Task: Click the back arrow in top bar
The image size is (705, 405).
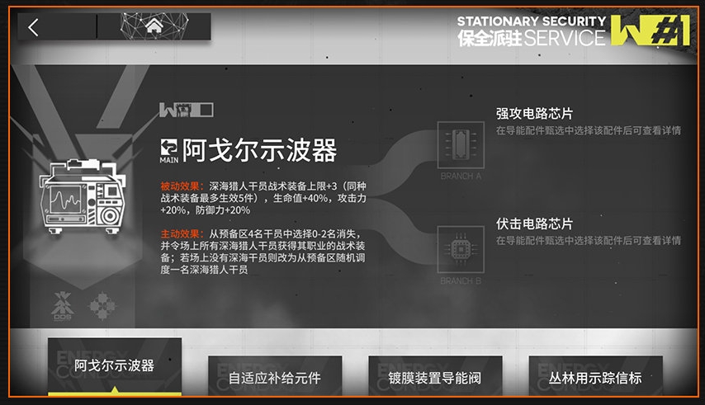Action: coord(33,27)
